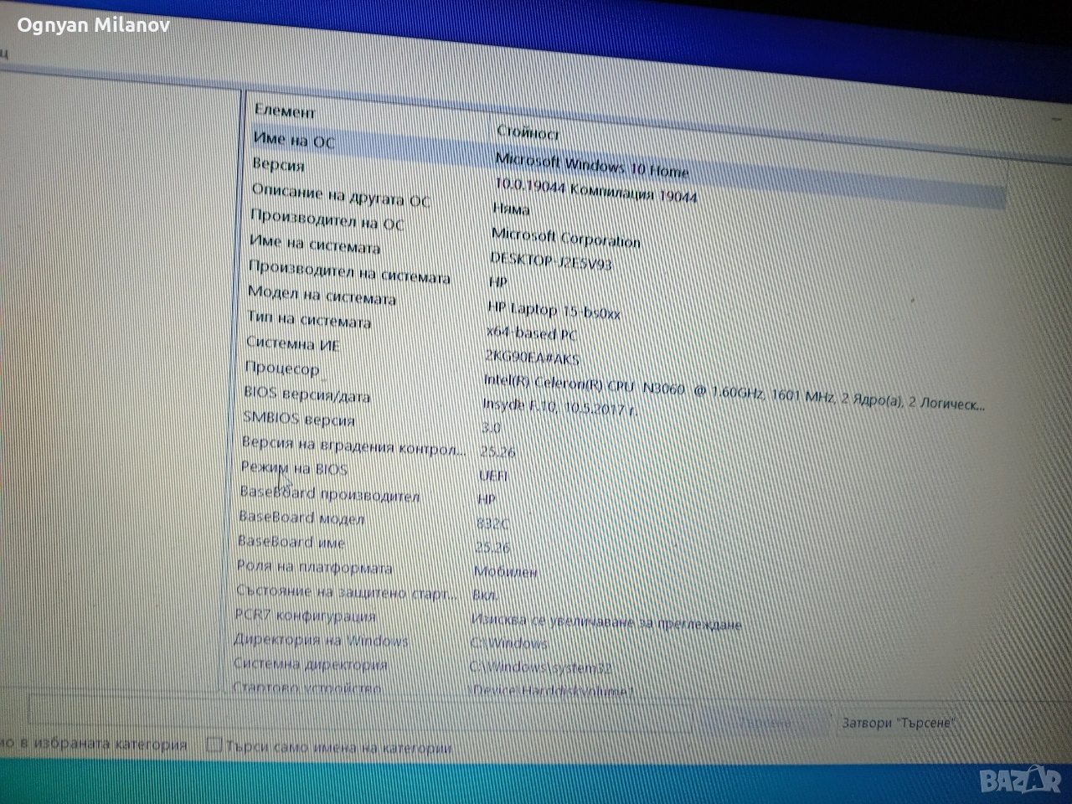This screenshot has height=804, width=1072.
Task: Select the 'BIOS версия/дата' row
Action: tap(307, 394)
